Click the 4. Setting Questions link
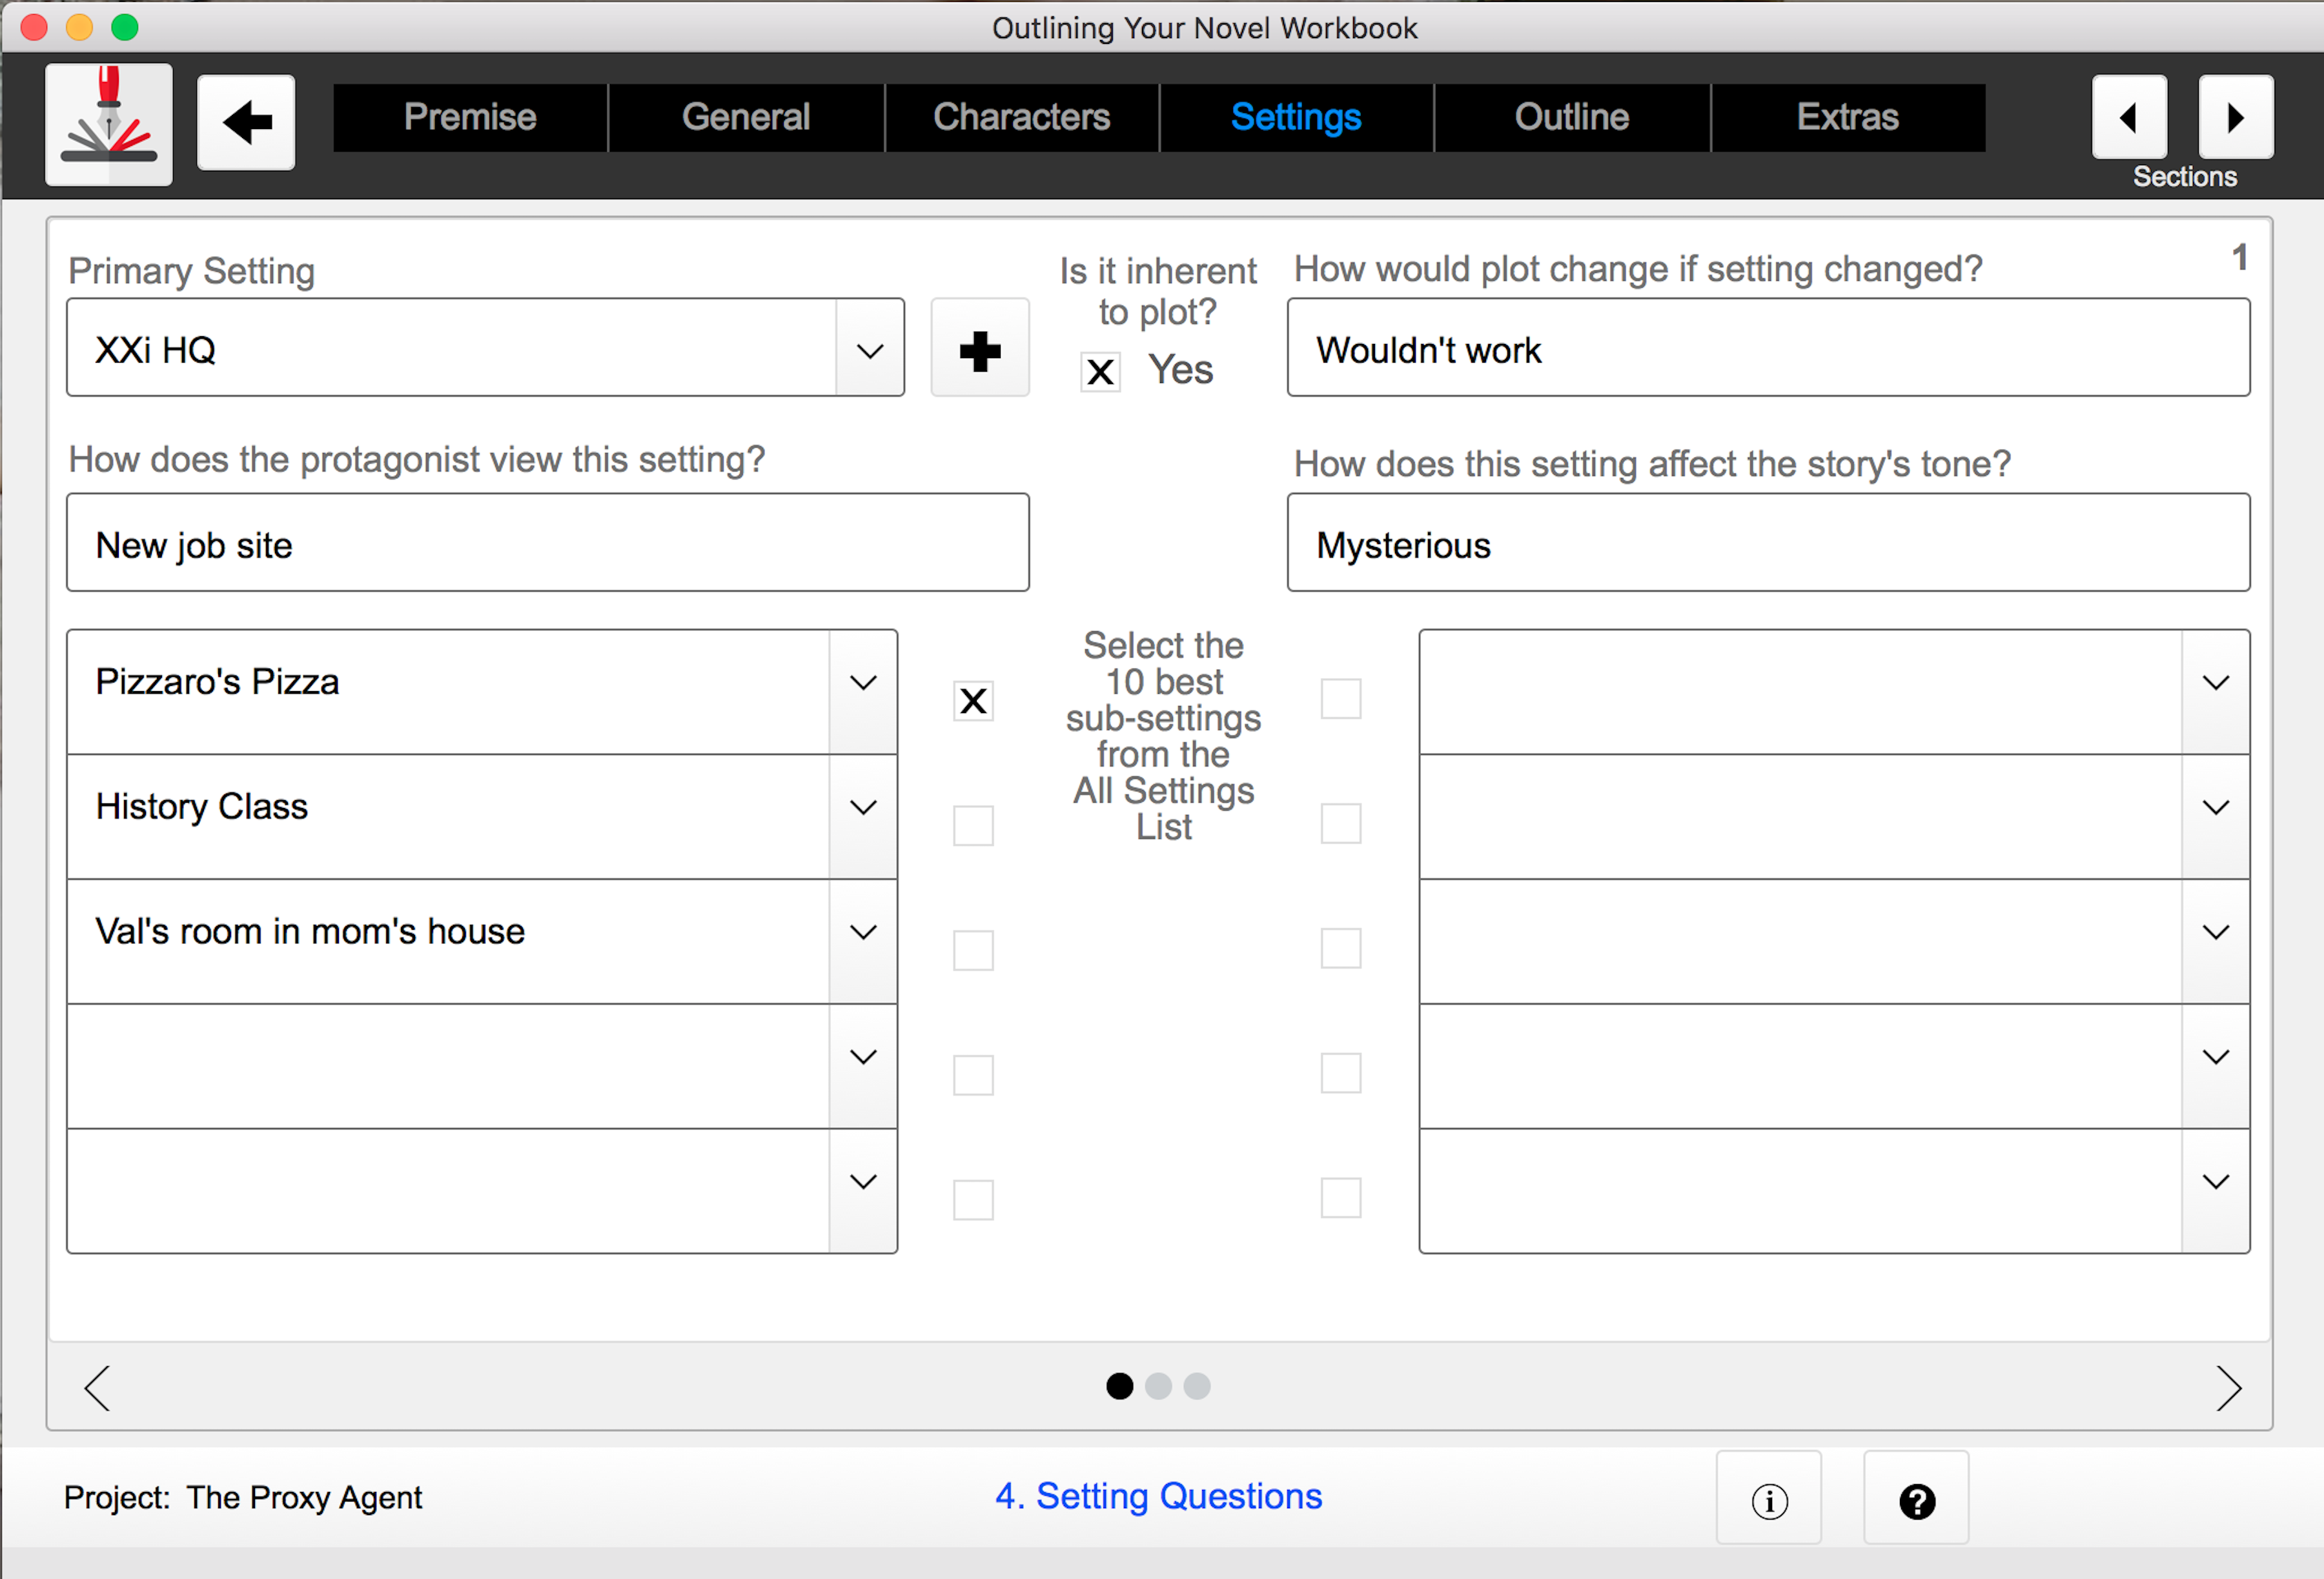The width and height of the screenshot is (2324, 1579). click(x=1158, y=1496)
